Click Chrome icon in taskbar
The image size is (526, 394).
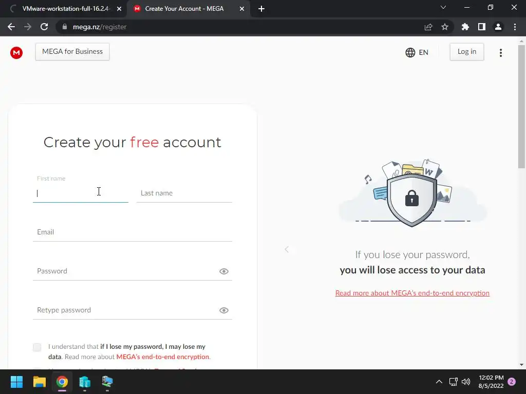point(62,382)
